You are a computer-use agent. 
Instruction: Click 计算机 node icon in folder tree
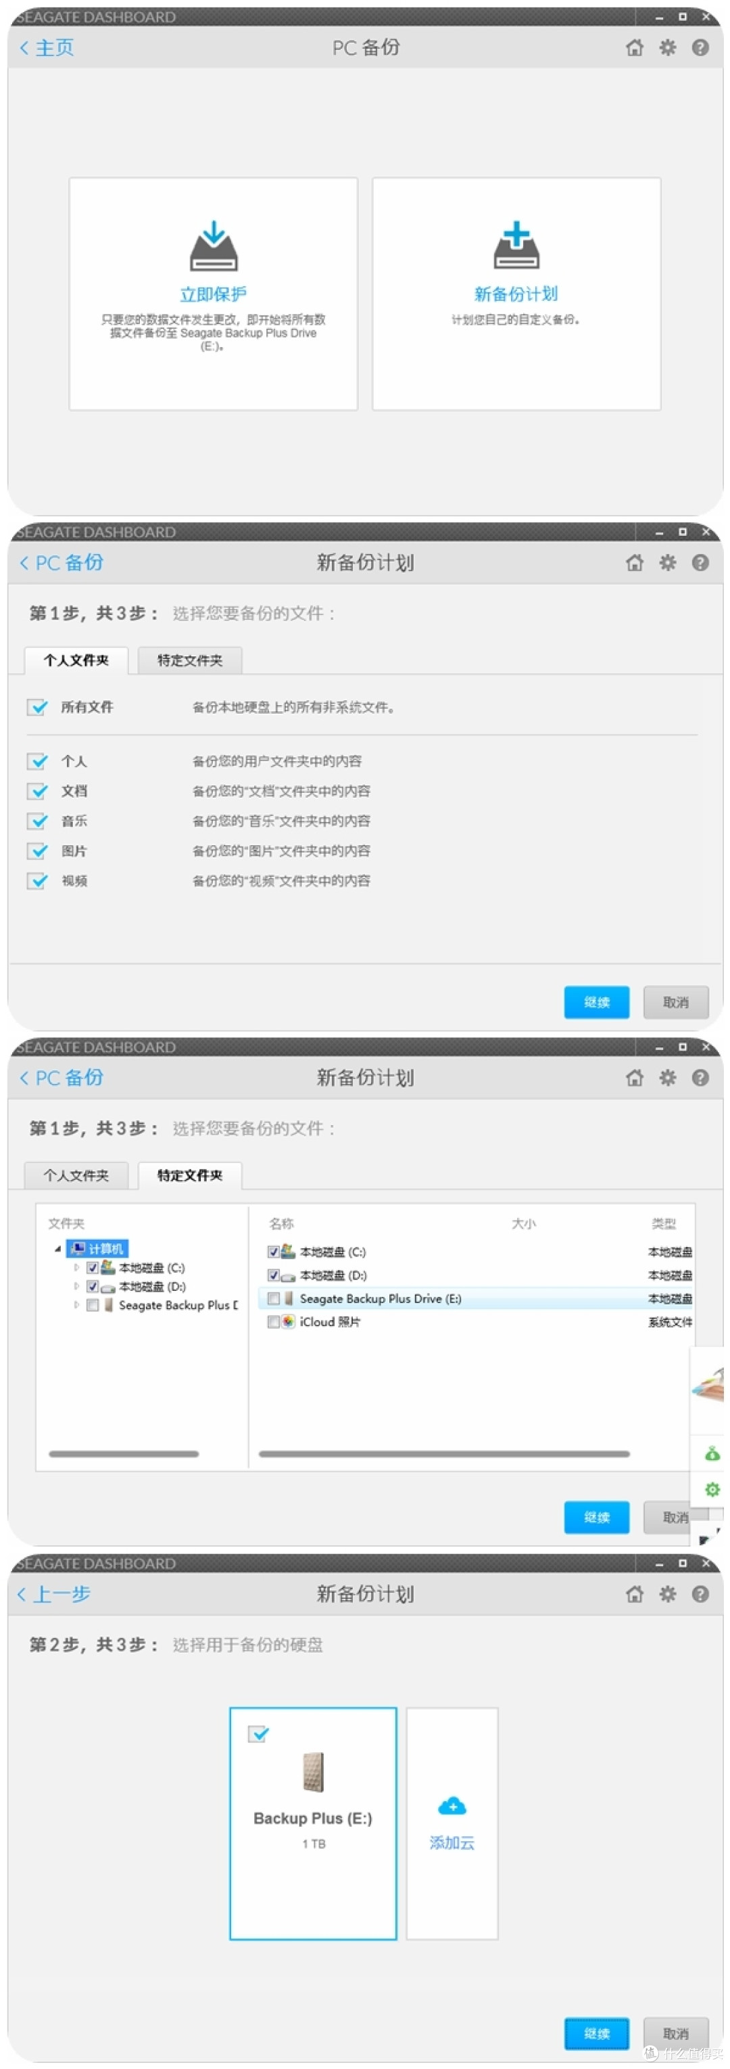click(78, 1248)
